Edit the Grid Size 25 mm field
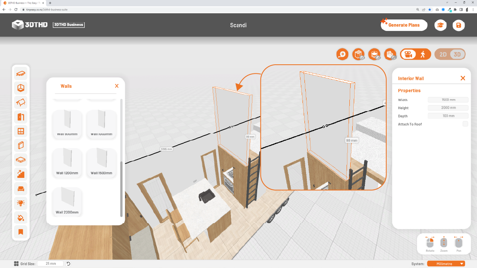Image resolution: width=477 pixels, height=268 pixels. pos(51,264)
